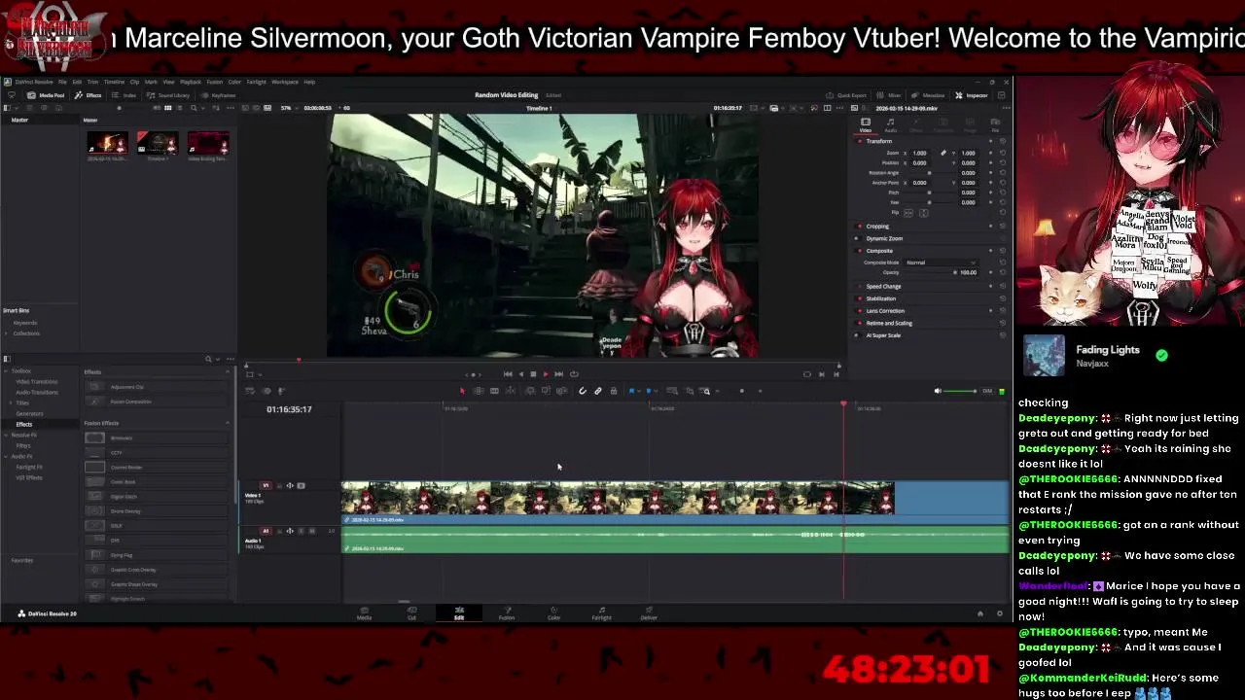Expand the Lens Correction section
Image resolution: width=1245 pixels, height=700 pixels.
coord(885,311)
